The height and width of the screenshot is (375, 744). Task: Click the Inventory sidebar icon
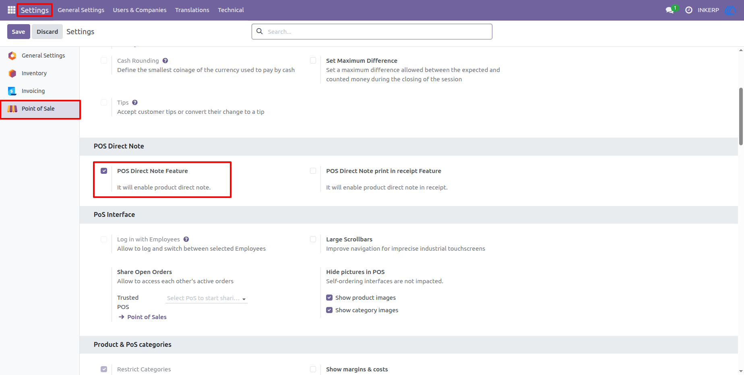12,73
